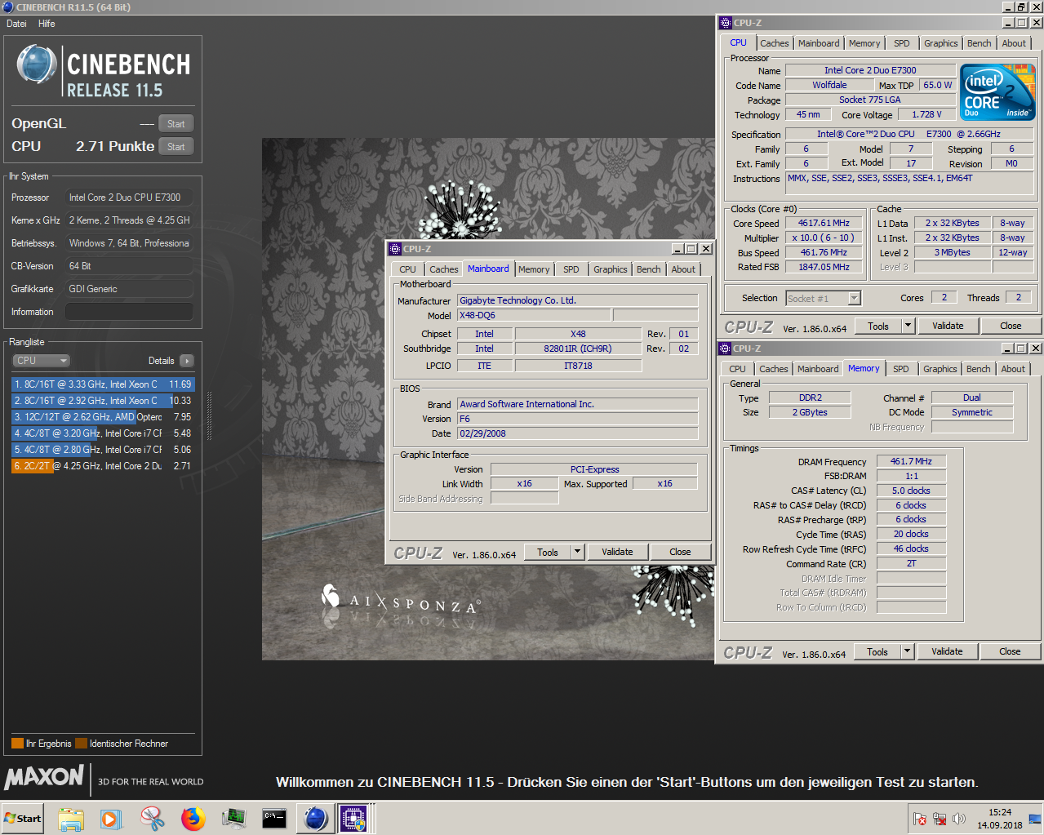The image size is (1044, 835).
Task: Click the Cinebench panel splitter handle
Action: [x=210, y=417]
